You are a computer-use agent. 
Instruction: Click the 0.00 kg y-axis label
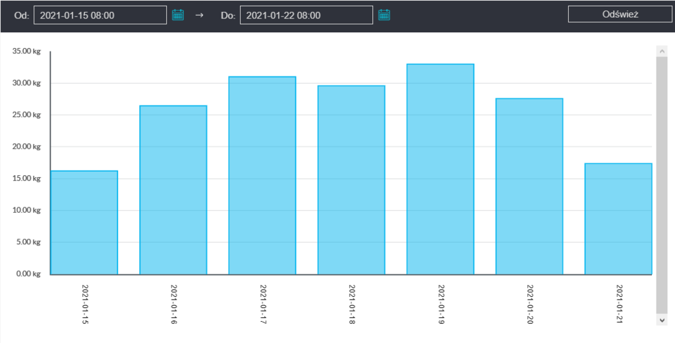click(x=28, y=274)
